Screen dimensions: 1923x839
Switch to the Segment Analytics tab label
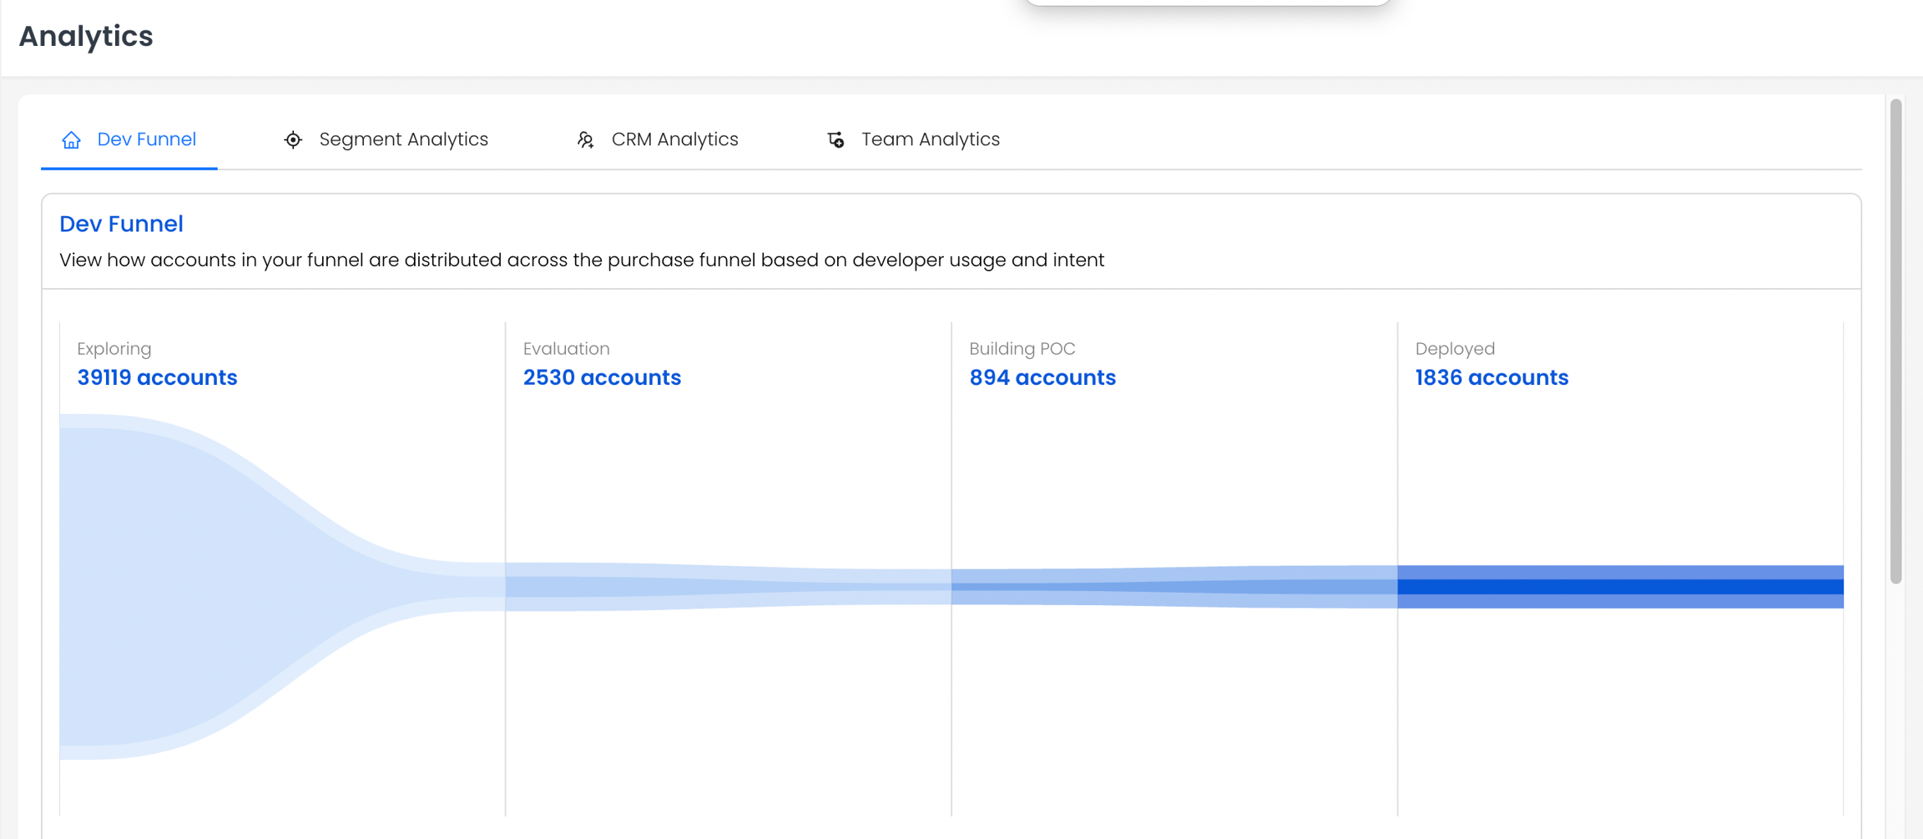pyautogui.click(x=403, y=139)
